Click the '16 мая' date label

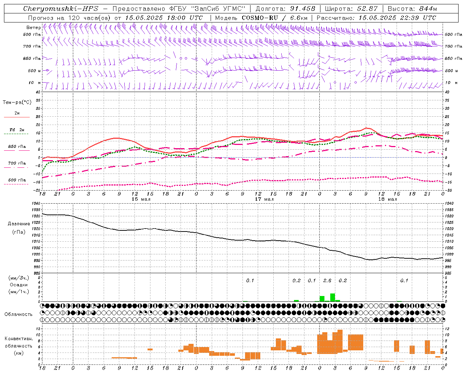coord(141,199)
